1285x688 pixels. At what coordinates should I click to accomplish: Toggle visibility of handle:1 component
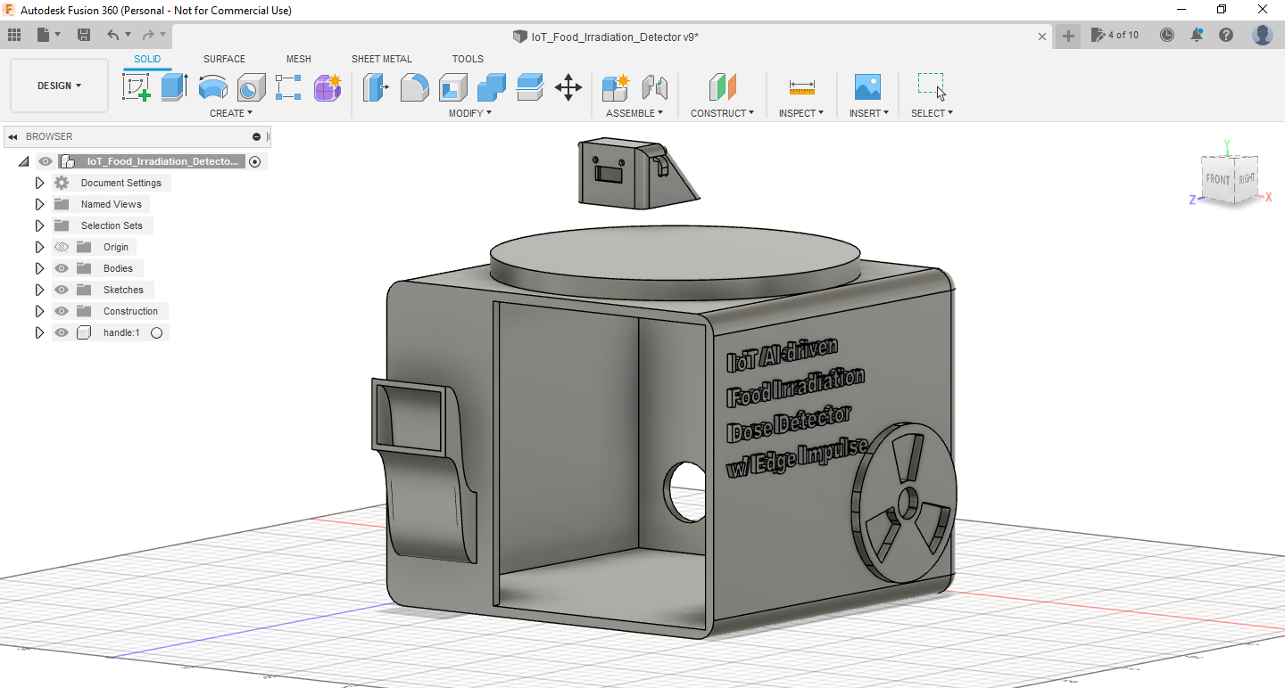61,332
